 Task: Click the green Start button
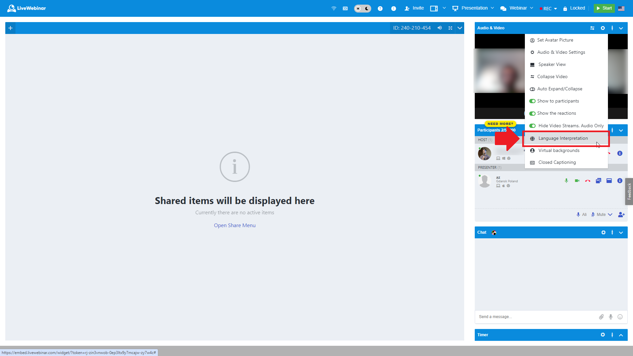coord(604,8)
